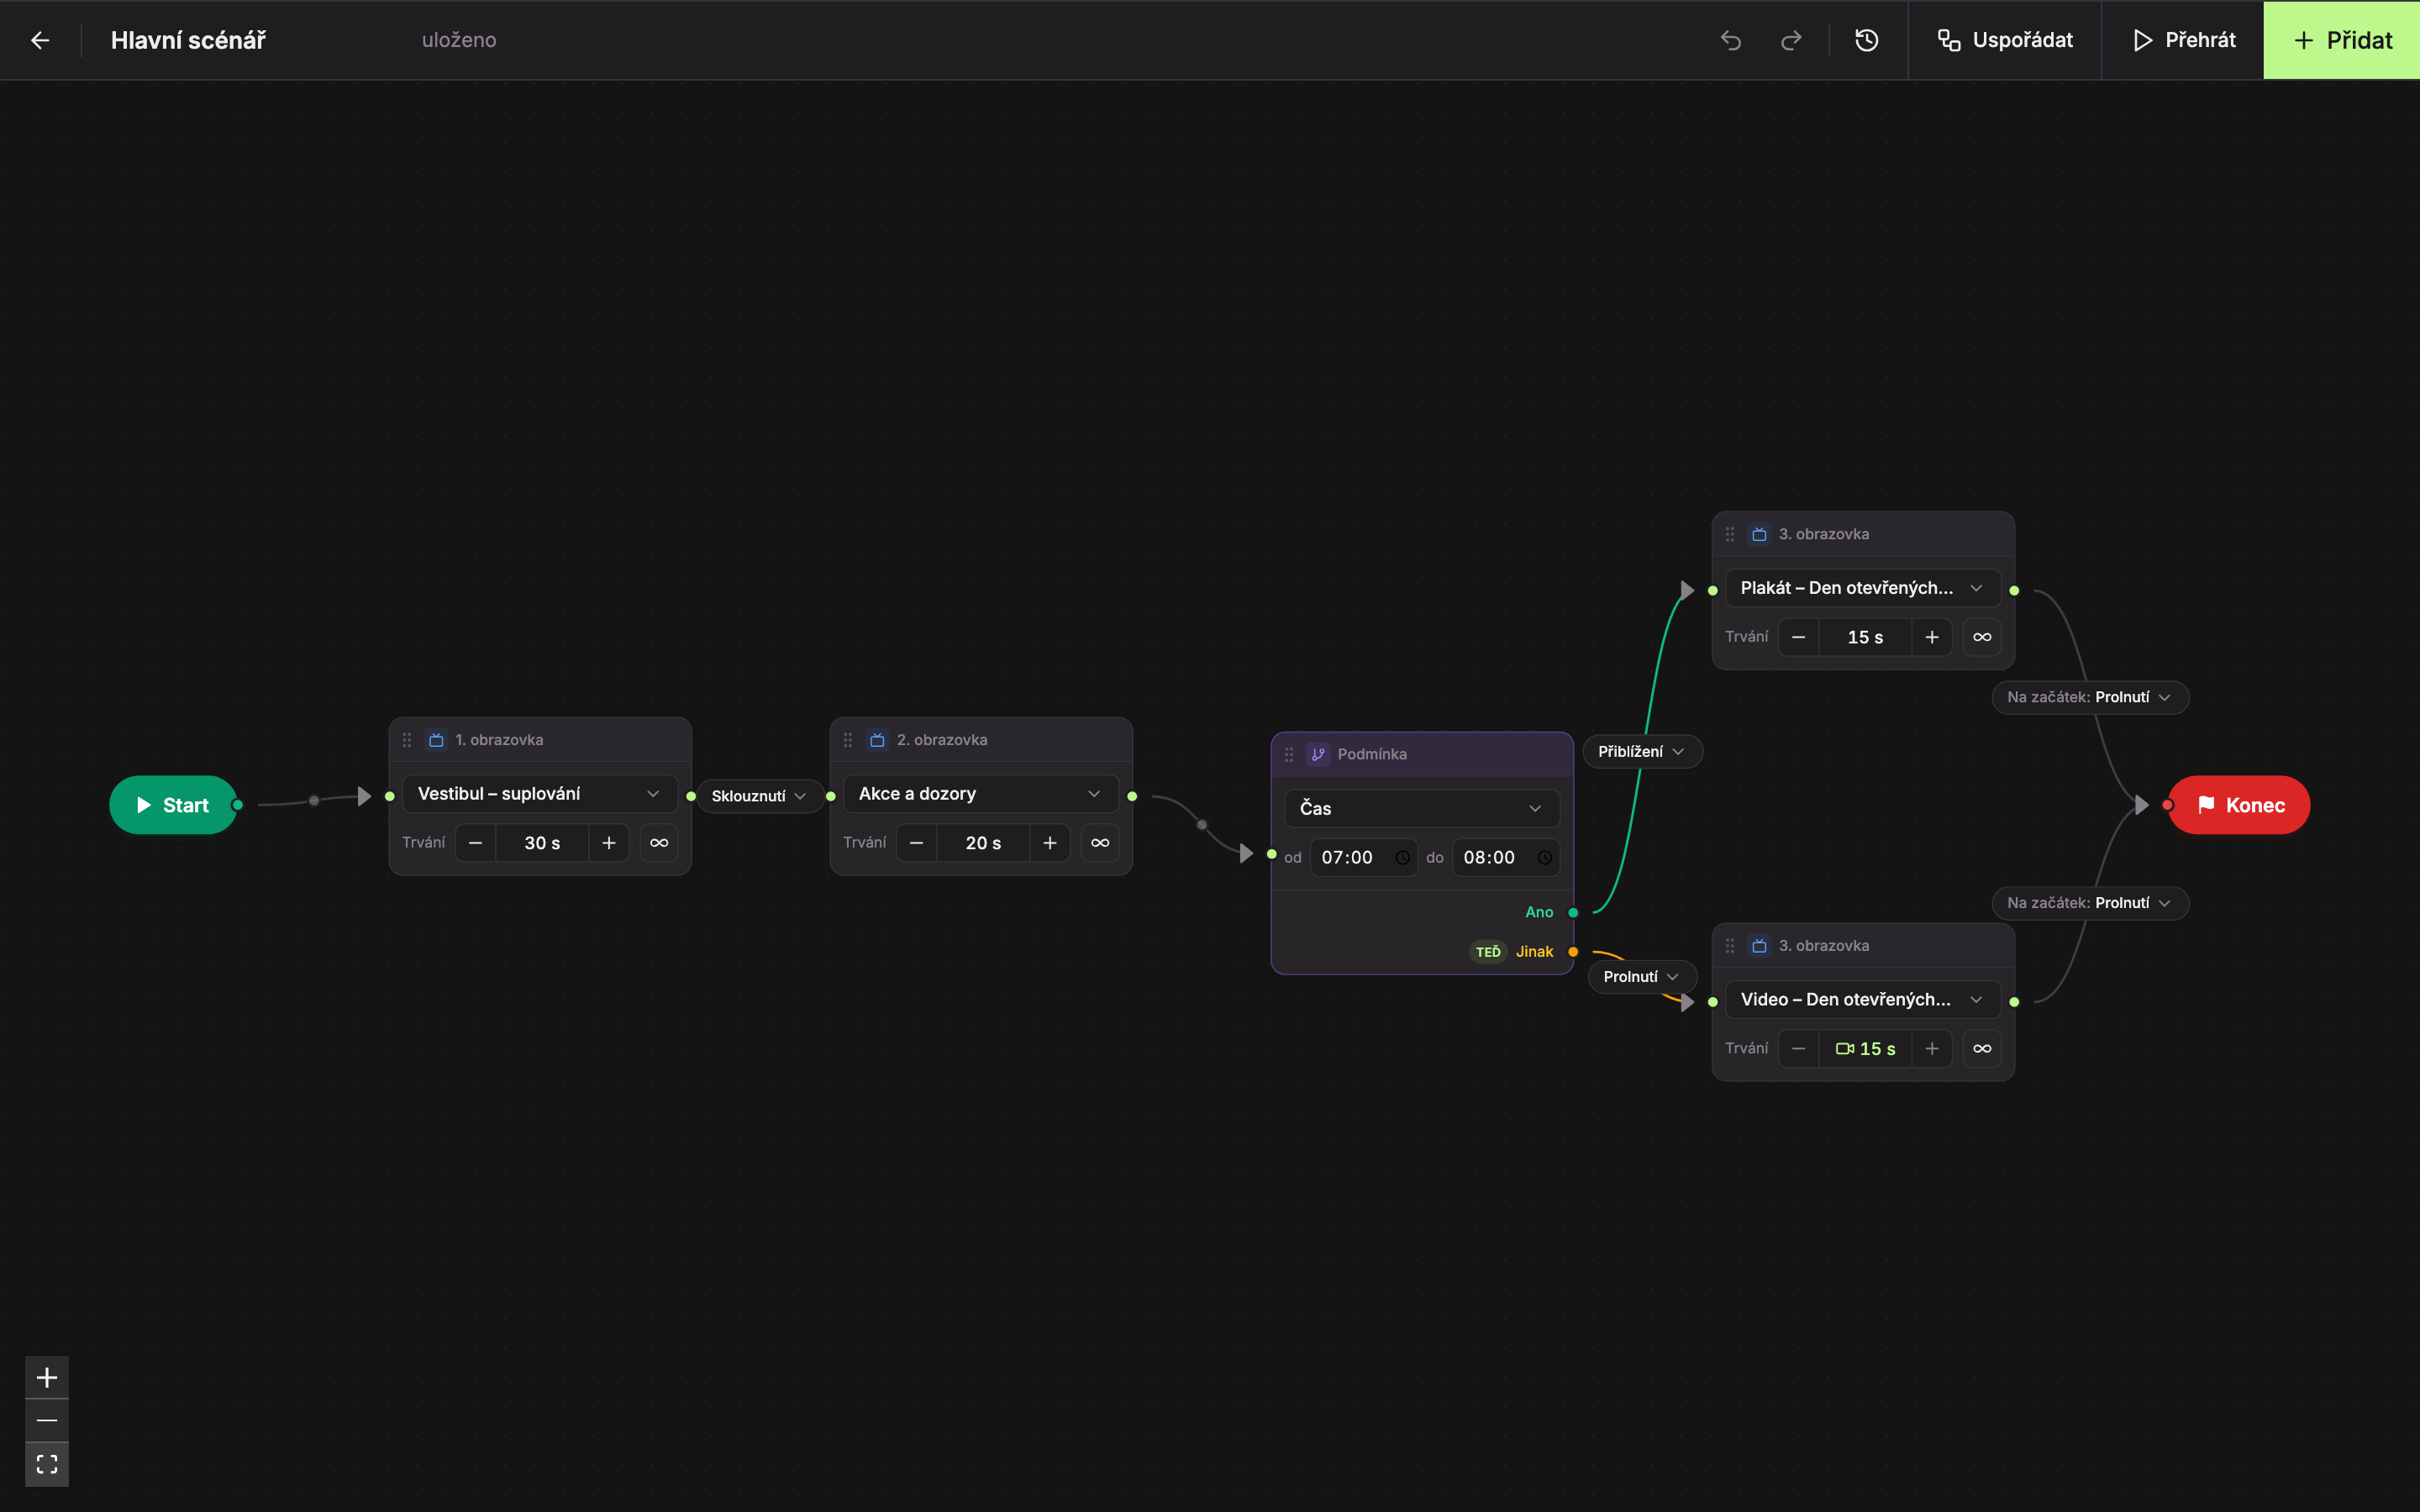Click the clock icon in 07:00 field
This screenshot has width=2420, height=1512.
(1402, 858)
